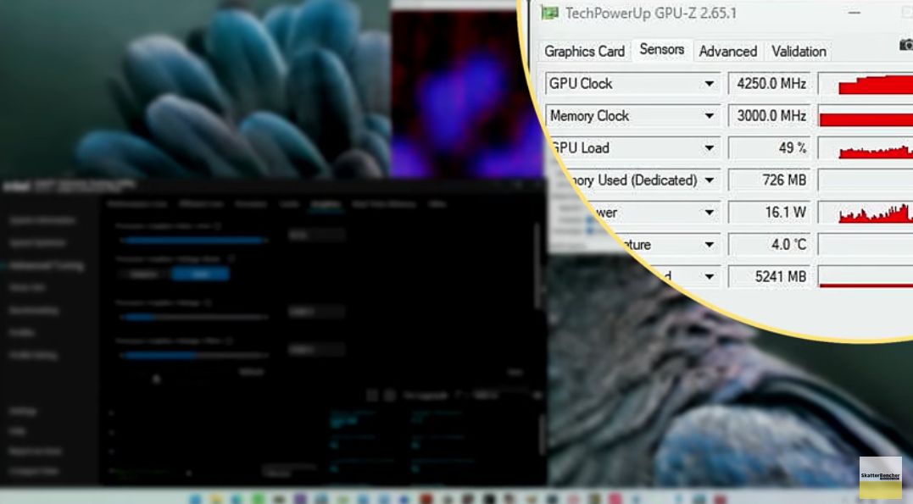This screenshot has height=504, width=913.
Task: Click the 49 % GPU load value
Action: 769,148
